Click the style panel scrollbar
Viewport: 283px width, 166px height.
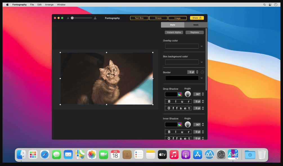pyautogui.click(x=206, y=59)
